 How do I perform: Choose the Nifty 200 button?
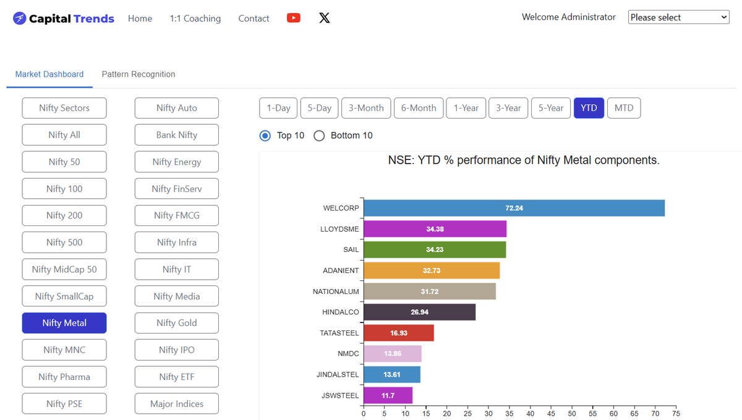click(x=64, y=216)
